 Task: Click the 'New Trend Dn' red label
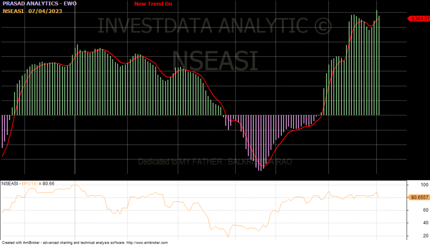[153, 4]
